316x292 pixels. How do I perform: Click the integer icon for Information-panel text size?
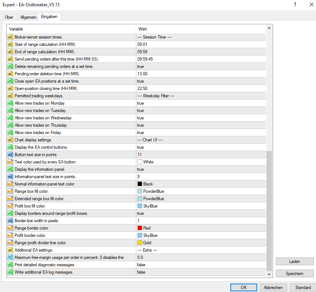pyautogui.click(x=10, y=177)
